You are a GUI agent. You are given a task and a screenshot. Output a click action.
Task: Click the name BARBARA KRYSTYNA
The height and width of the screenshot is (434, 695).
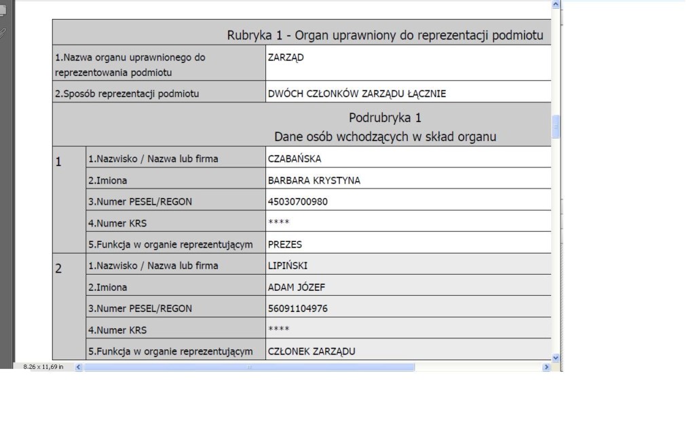pyautogui.click(x=314, y=180)
